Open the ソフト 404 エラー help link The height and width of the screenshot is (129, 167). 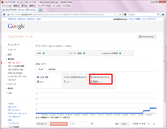point(14,117)
